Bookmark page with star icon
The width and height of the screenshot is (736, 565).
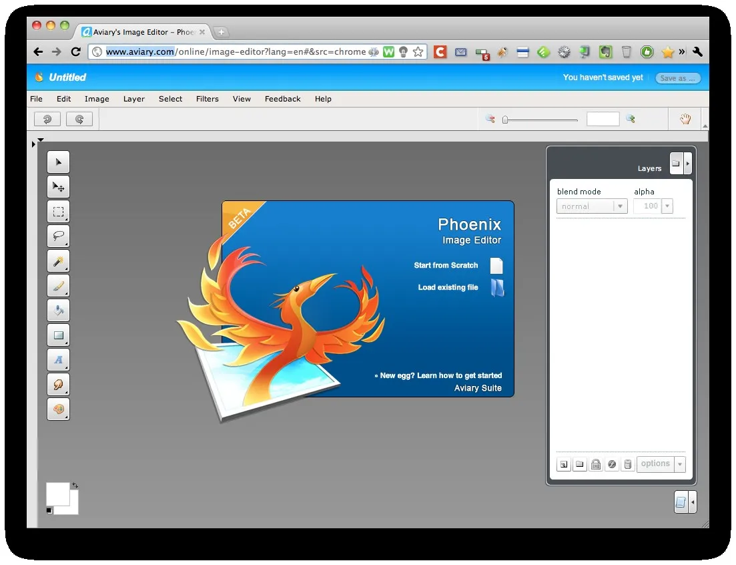(x=418, y=51)
